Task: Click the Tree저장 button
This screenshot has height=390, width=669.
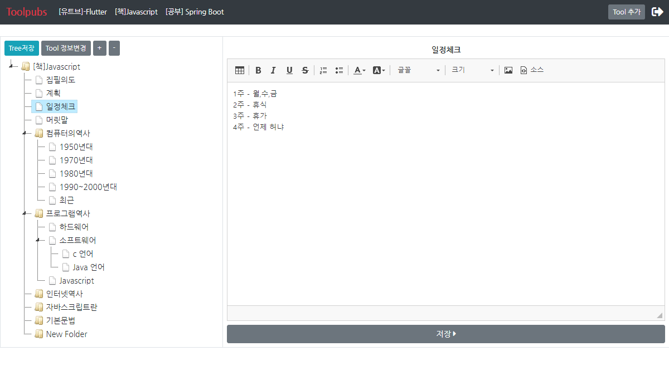Action: (22, 48)
